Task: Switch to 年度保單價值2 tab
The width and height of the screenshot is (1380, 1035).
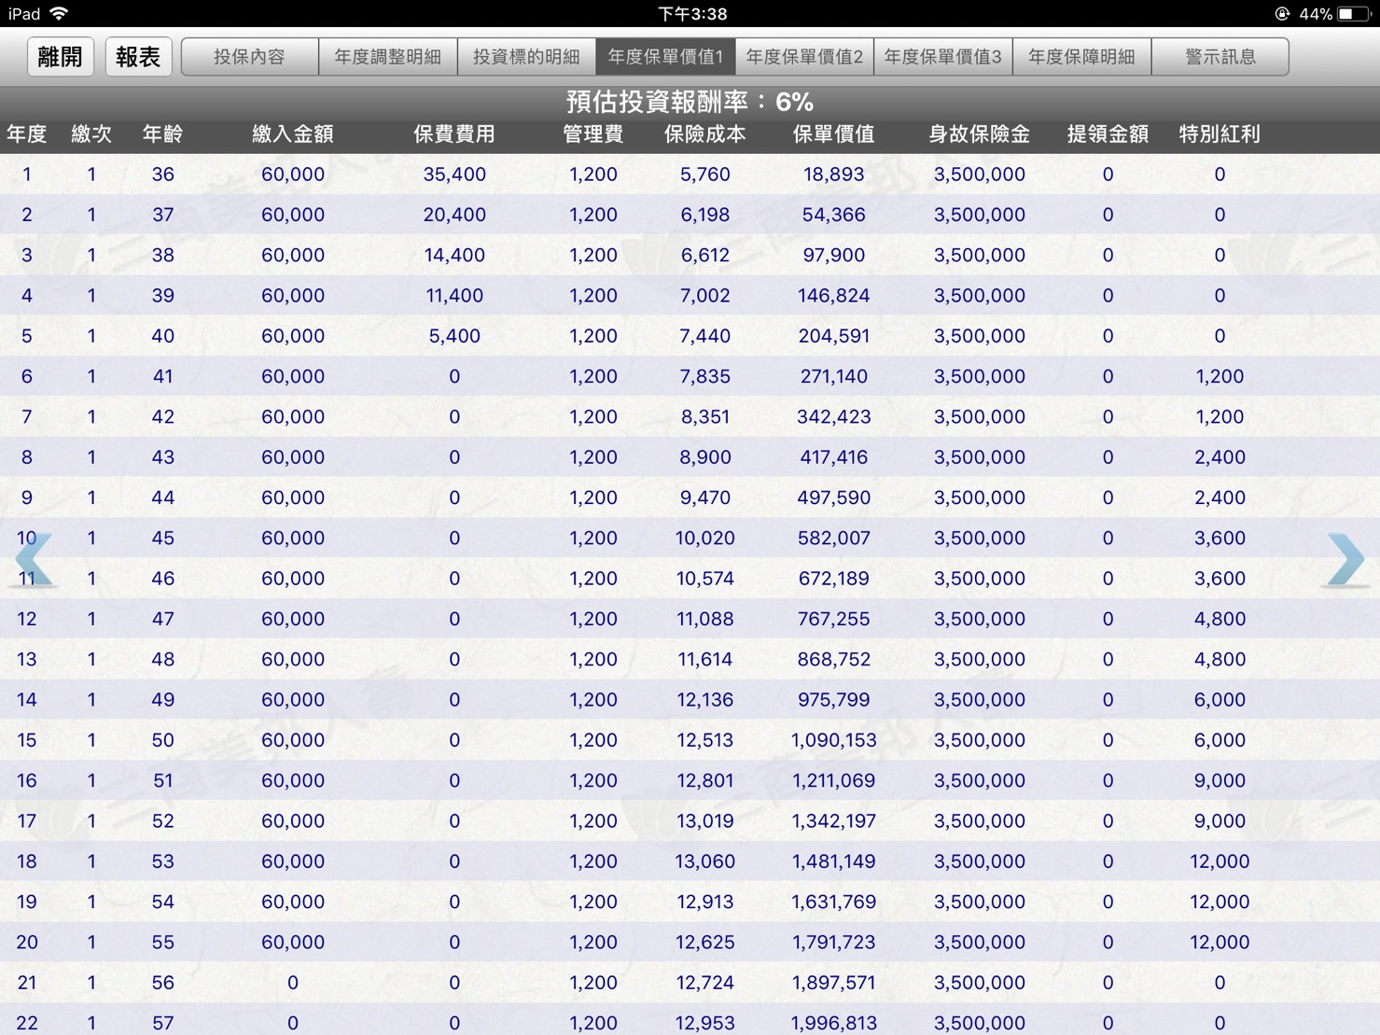Action: click(804, 57)
